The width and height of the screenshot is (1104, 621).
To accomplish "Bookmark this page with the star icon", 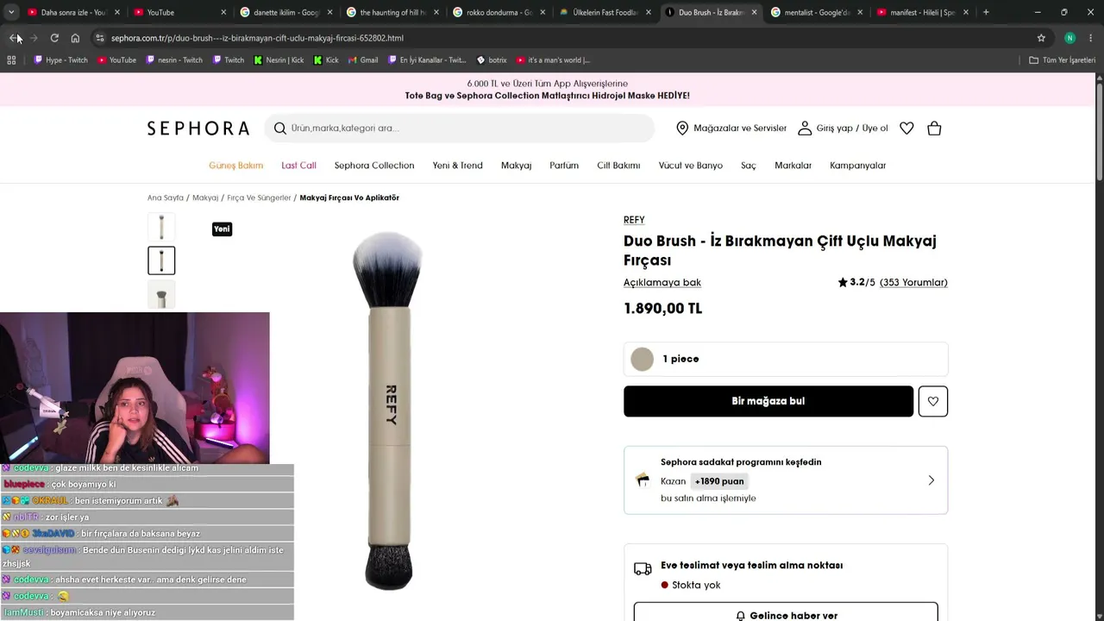I will pos(1041,38).
